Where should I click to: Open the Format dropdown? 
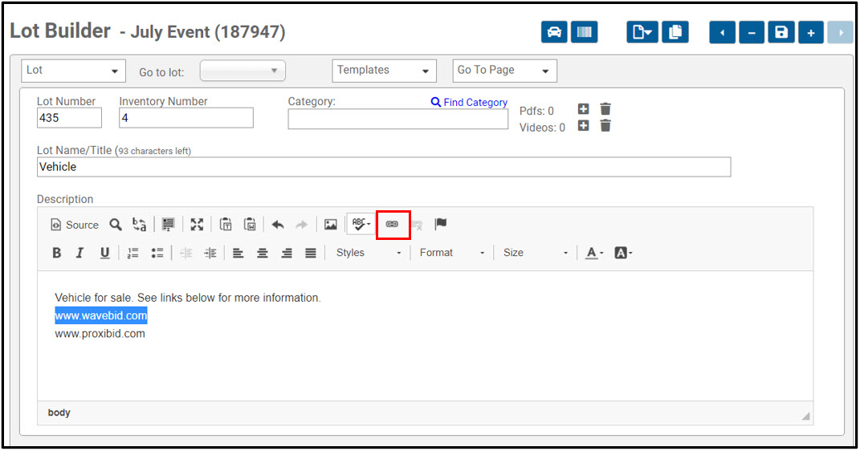(x=452, y=253)
